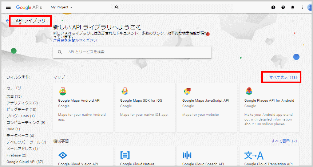Filter by コンピューティング (9) category
The height and width of the screenshot is (167, 313).
click(x=26, y=123)
